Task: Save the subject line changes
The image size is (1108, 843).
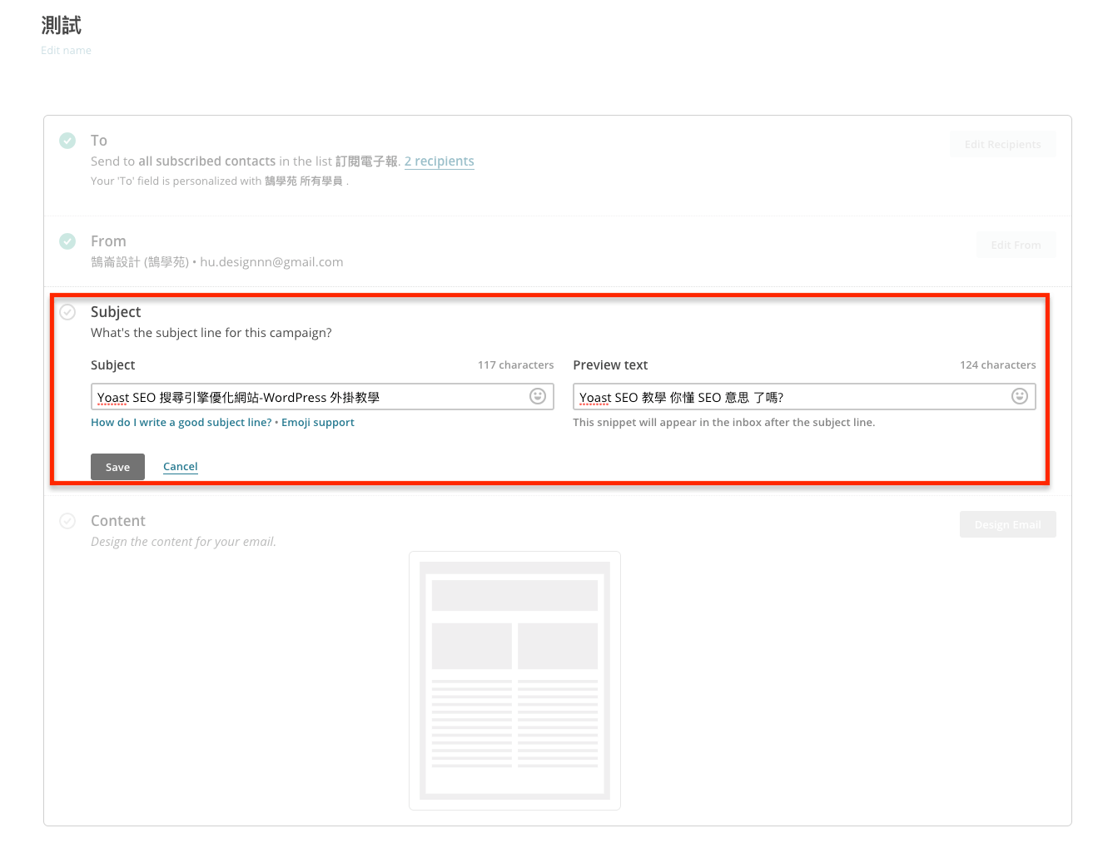Action: point(117,467)
